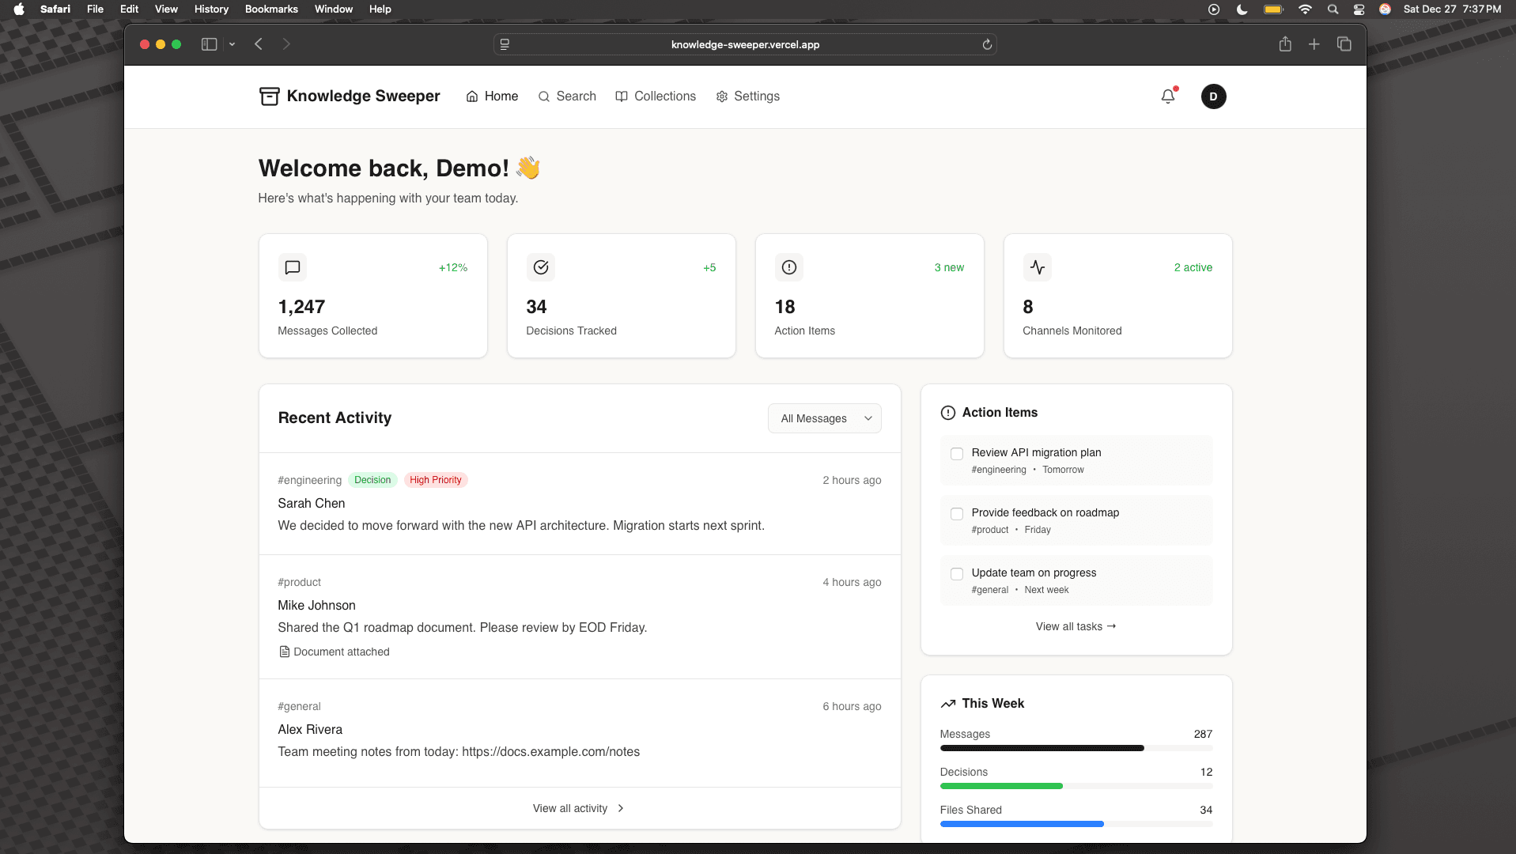The image size is (1516, 854).
Task: Open macOS Spotlight search icon
Action: (x=1333, y=9)
